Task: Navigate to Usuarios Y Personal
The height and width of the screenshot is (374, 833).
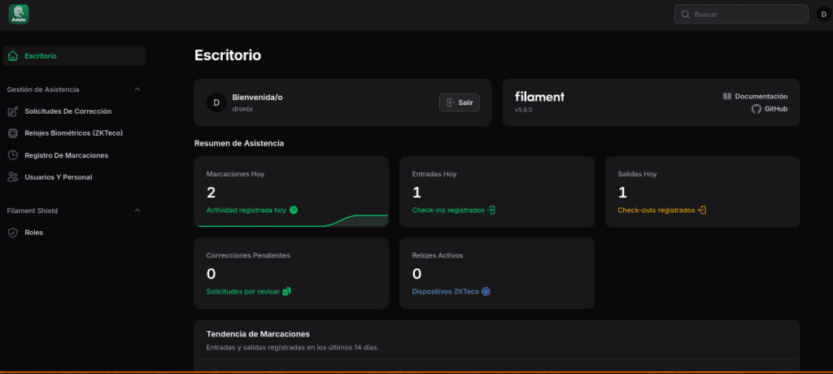Action: [74, 177]
